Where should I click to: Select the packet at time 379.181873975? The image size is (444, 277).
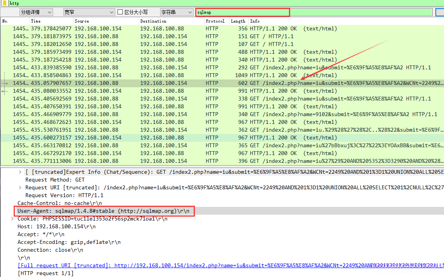coord(222,36)
